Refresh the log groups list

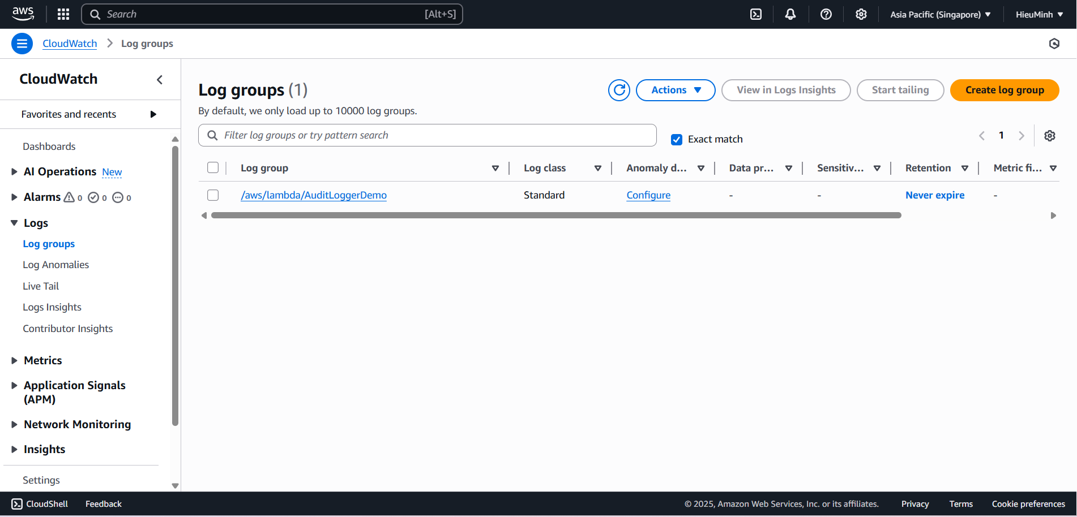point(619,90)
